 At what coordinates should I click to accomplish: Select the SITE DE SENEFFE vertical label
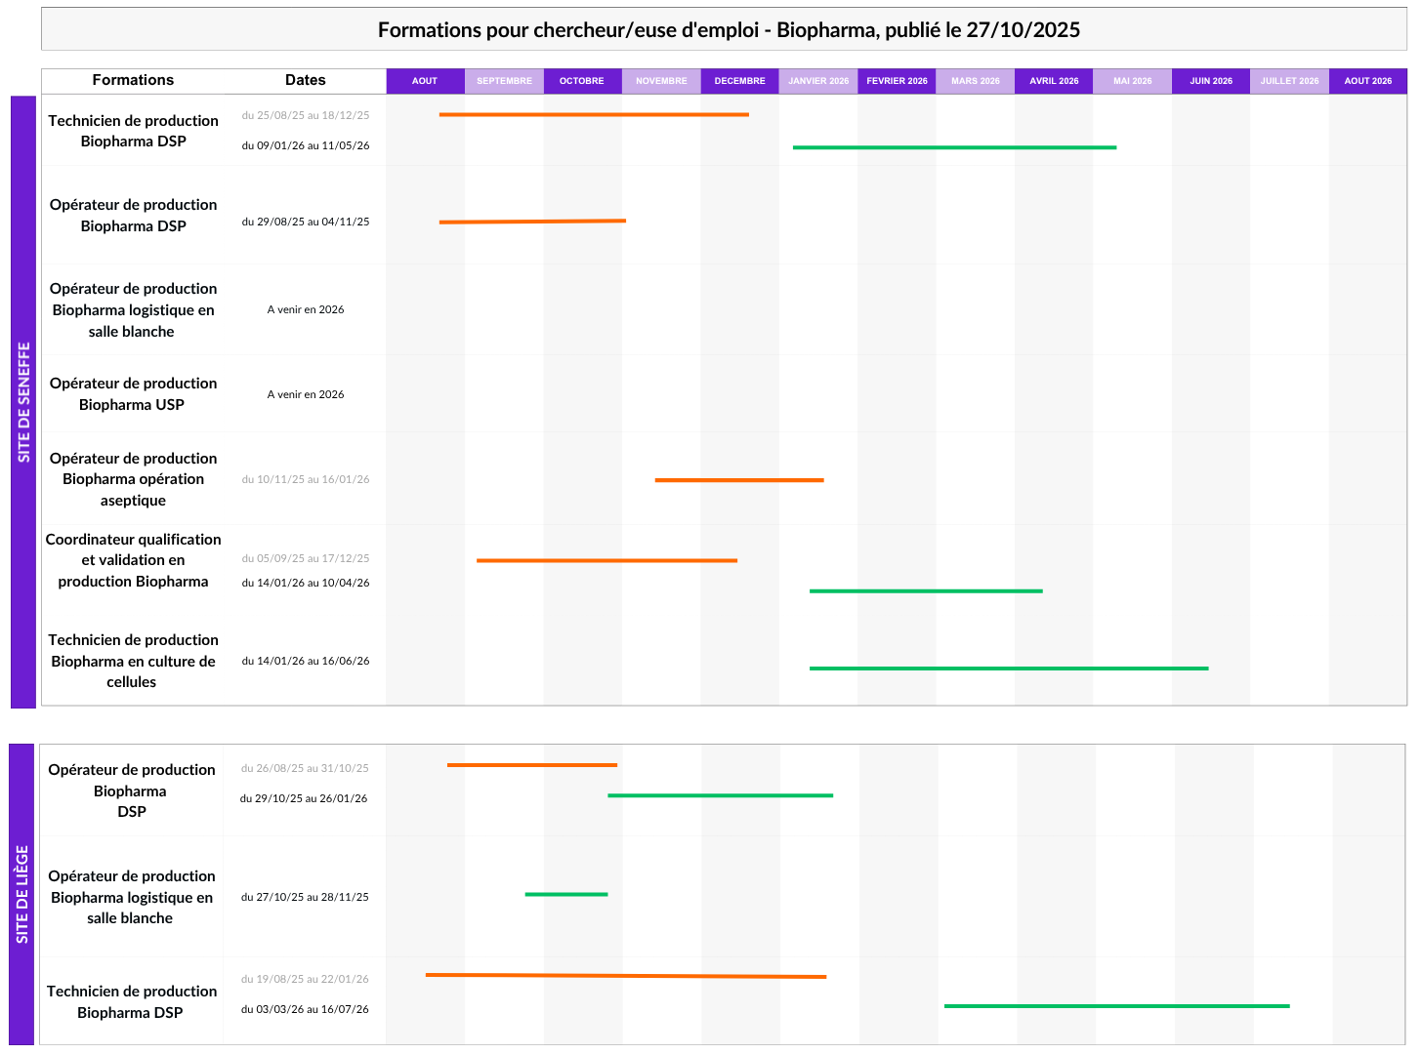point(23,402)
